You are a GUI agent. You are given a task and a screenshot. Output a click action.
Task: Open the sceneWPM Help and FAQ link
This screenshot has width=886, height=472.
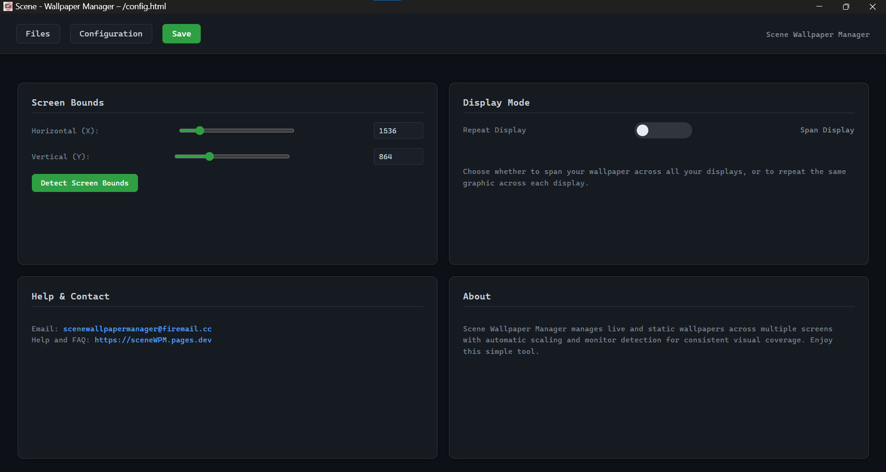coord(153,340)
